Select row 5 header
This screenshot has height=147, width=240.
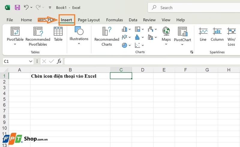(4, 99)
